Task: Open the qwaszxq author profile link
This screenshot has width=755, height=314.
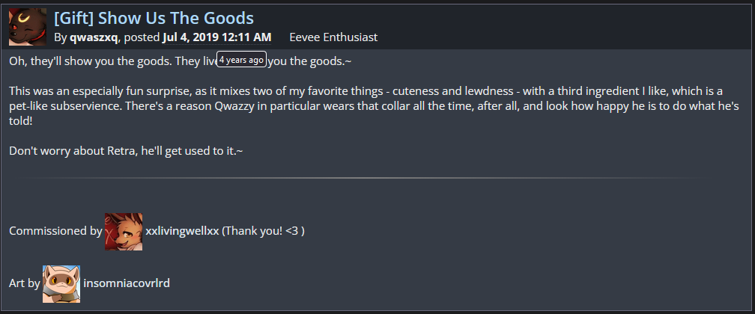Action: (94, 37)
